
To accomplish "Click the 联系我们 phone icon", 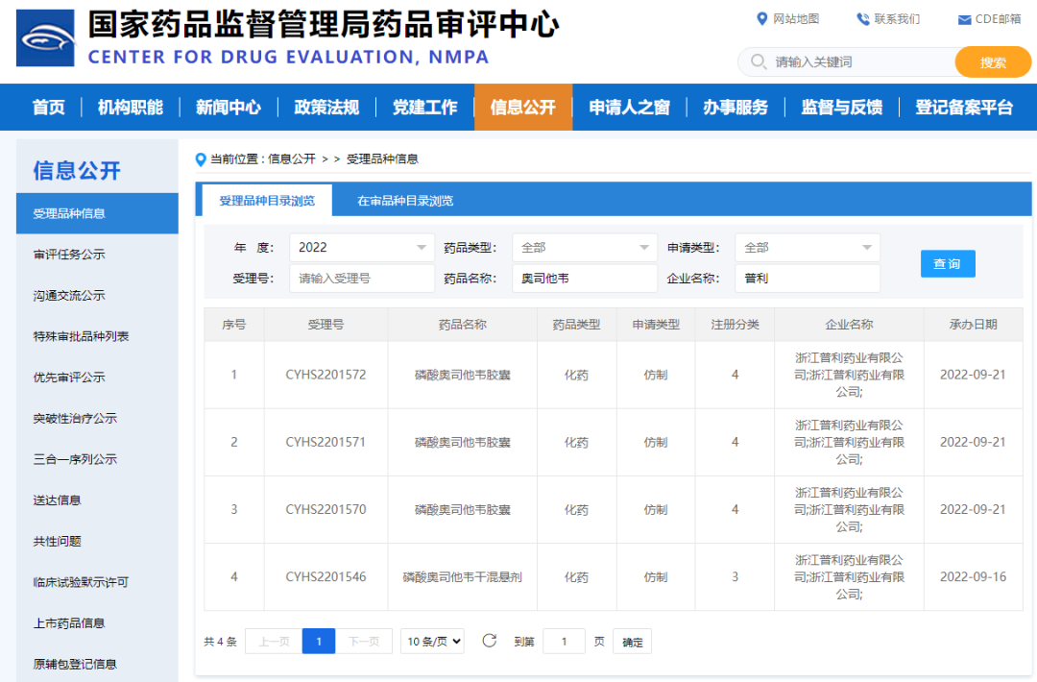I will coord(861,17).
